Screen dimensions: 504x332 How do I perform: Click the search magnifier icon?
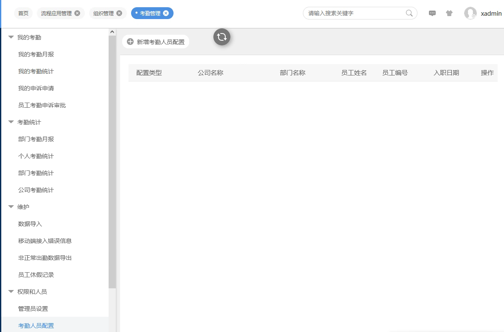click(409, 13)
